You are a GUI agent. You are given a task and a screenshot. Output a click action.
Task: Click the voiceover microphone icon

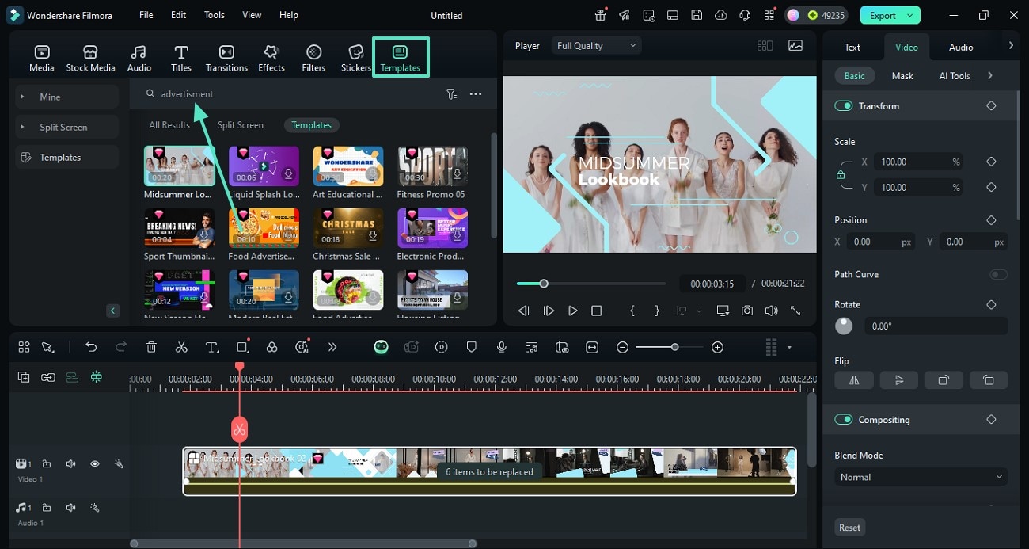pyautogui.click(x=502, y=347)
